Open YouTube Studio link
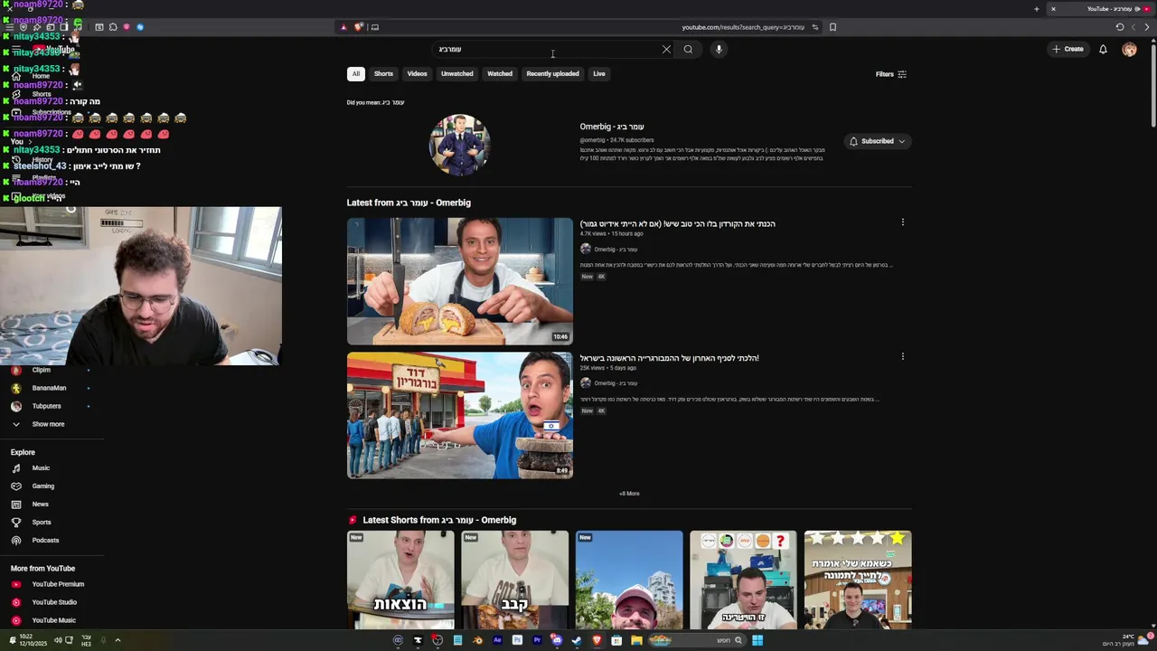Screen dimensions: 1157x651 point(54,602)
